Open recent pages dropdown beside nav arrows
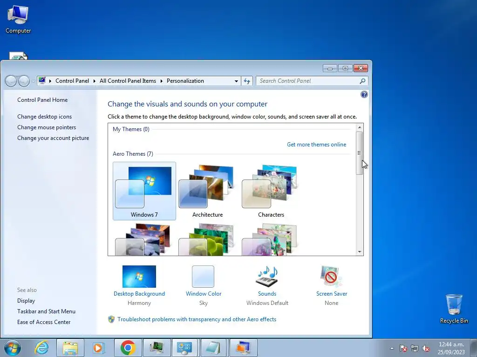The width and height of the screenshot is (477, 357). (x=33, y=81)
